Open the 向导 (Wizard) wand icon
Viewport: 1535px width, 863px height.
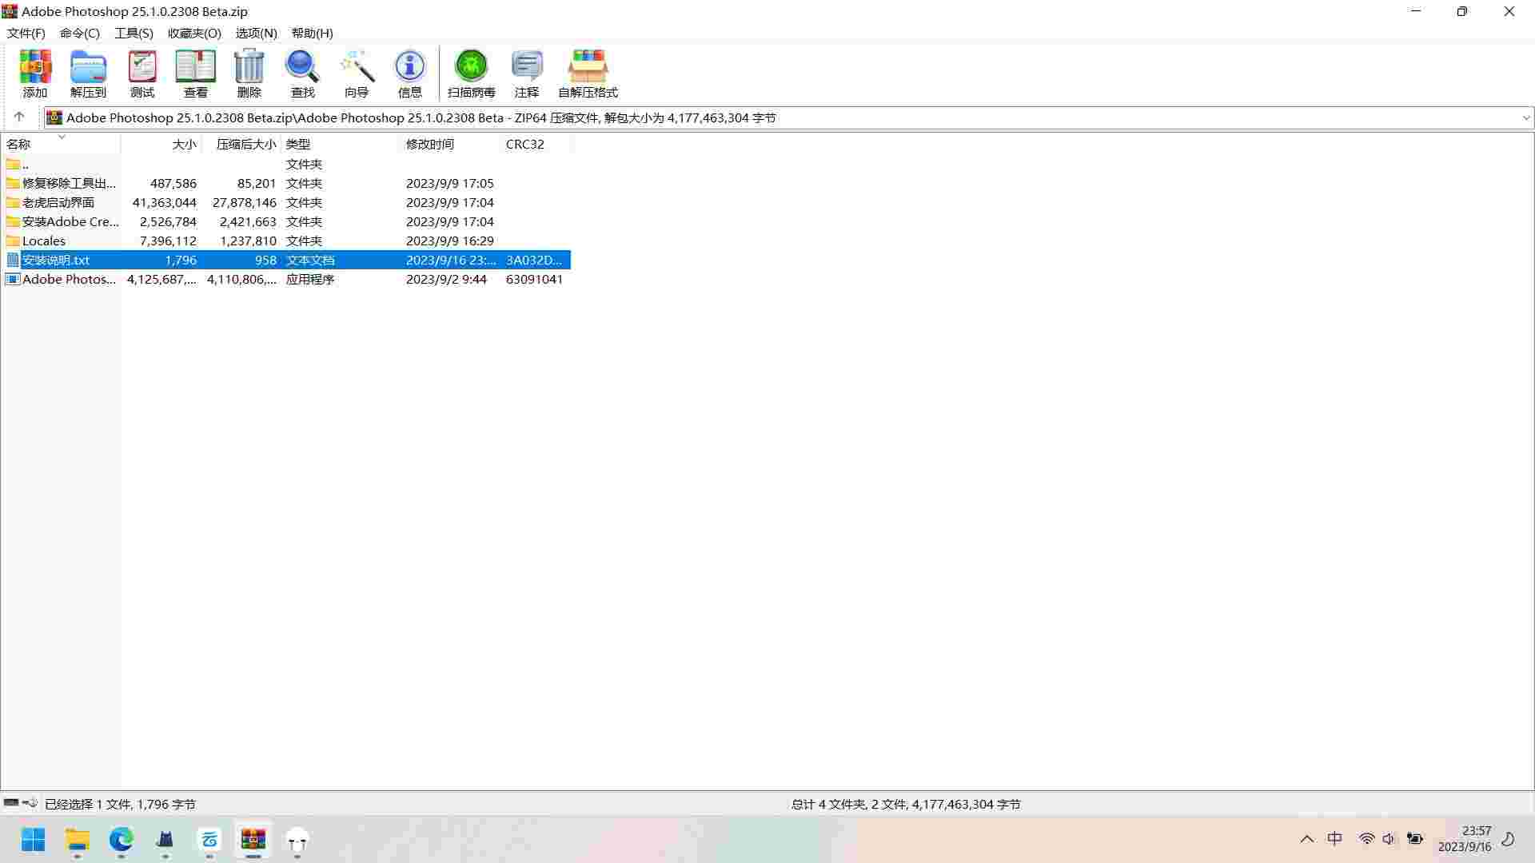coord(357,74)
